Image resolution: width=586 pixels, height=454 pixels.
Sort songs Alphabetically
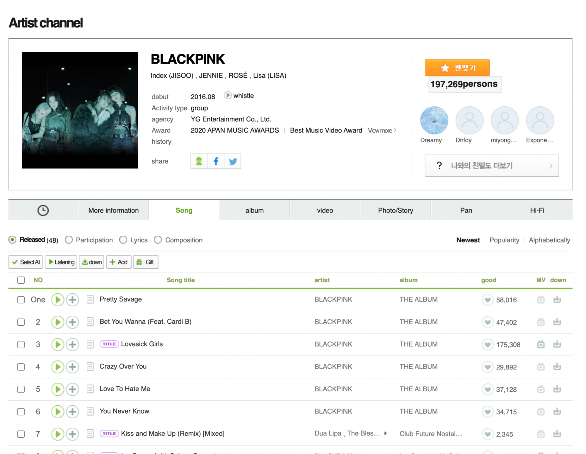coord(549,240)
